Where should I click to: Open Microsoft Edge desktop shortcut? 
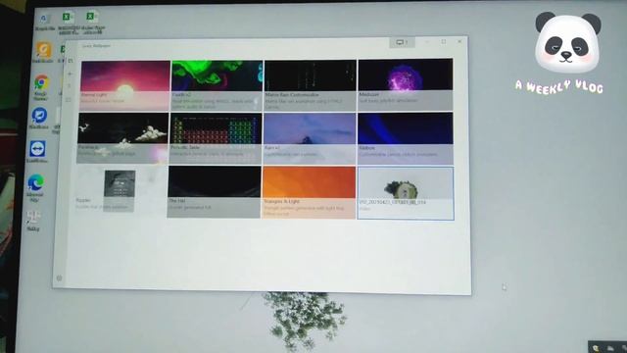click(35, 187)
